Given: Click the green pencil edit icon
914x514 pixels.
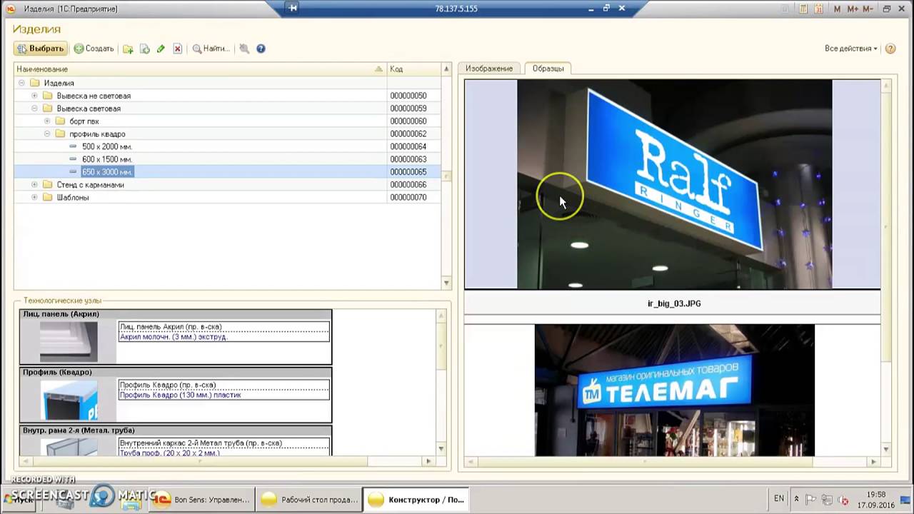Looking at the screenshot, I should click(161, 49).
